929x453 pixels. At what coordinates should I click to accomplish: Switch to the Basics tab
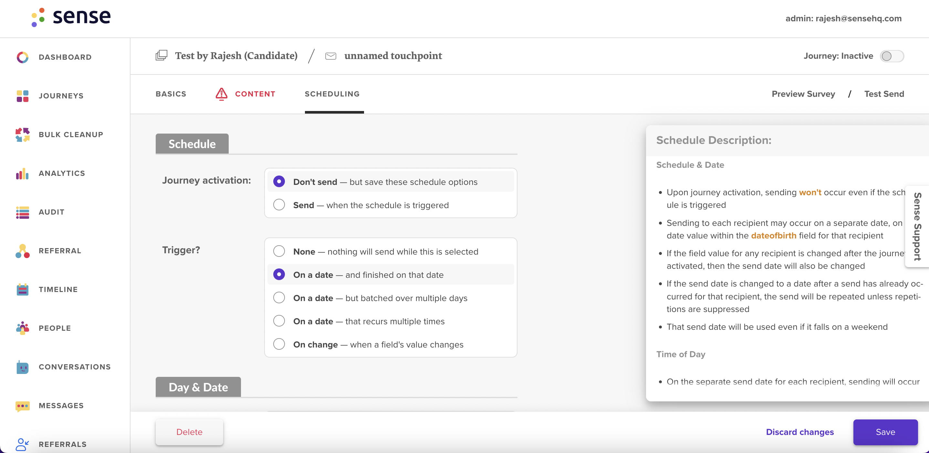coord(171,94)
